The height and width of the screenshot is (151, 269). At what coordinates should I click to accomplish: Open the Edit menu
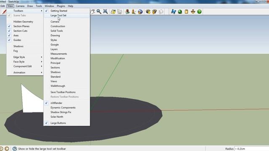(x=3, y=6)
